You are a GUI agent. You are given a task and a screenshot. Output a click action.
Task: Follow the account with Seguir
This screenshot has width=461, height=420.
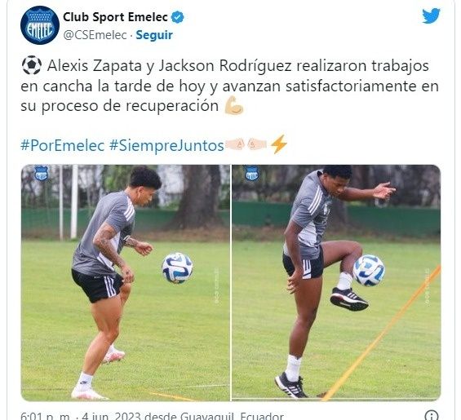154,35
